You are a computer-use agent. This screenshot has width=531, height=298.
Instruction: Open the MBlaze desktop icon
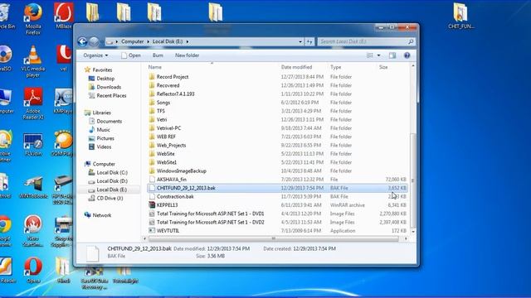pos(64,16)
